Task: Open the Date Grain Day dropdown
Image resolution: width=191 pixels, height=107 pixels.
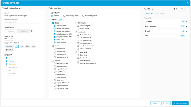Action: (9, 39)
